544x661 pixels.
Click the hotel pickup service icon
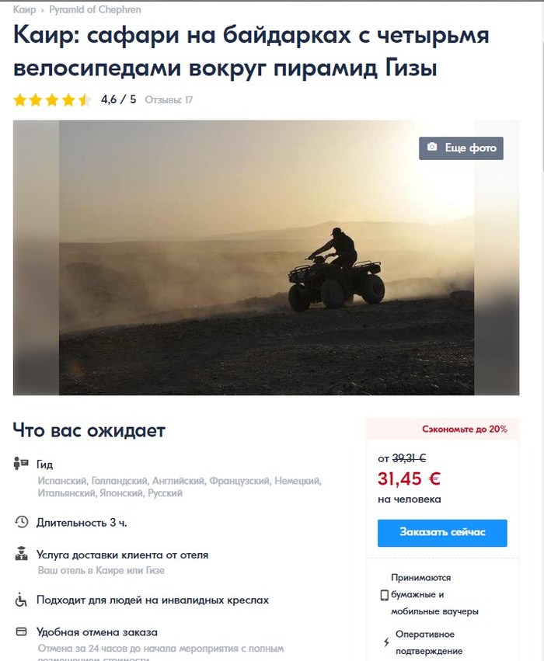tap(21, 554)
